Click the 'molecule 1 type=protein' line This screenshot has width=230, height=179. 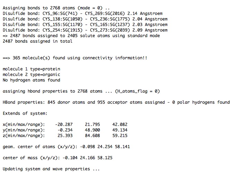click(x=32, y=69)
